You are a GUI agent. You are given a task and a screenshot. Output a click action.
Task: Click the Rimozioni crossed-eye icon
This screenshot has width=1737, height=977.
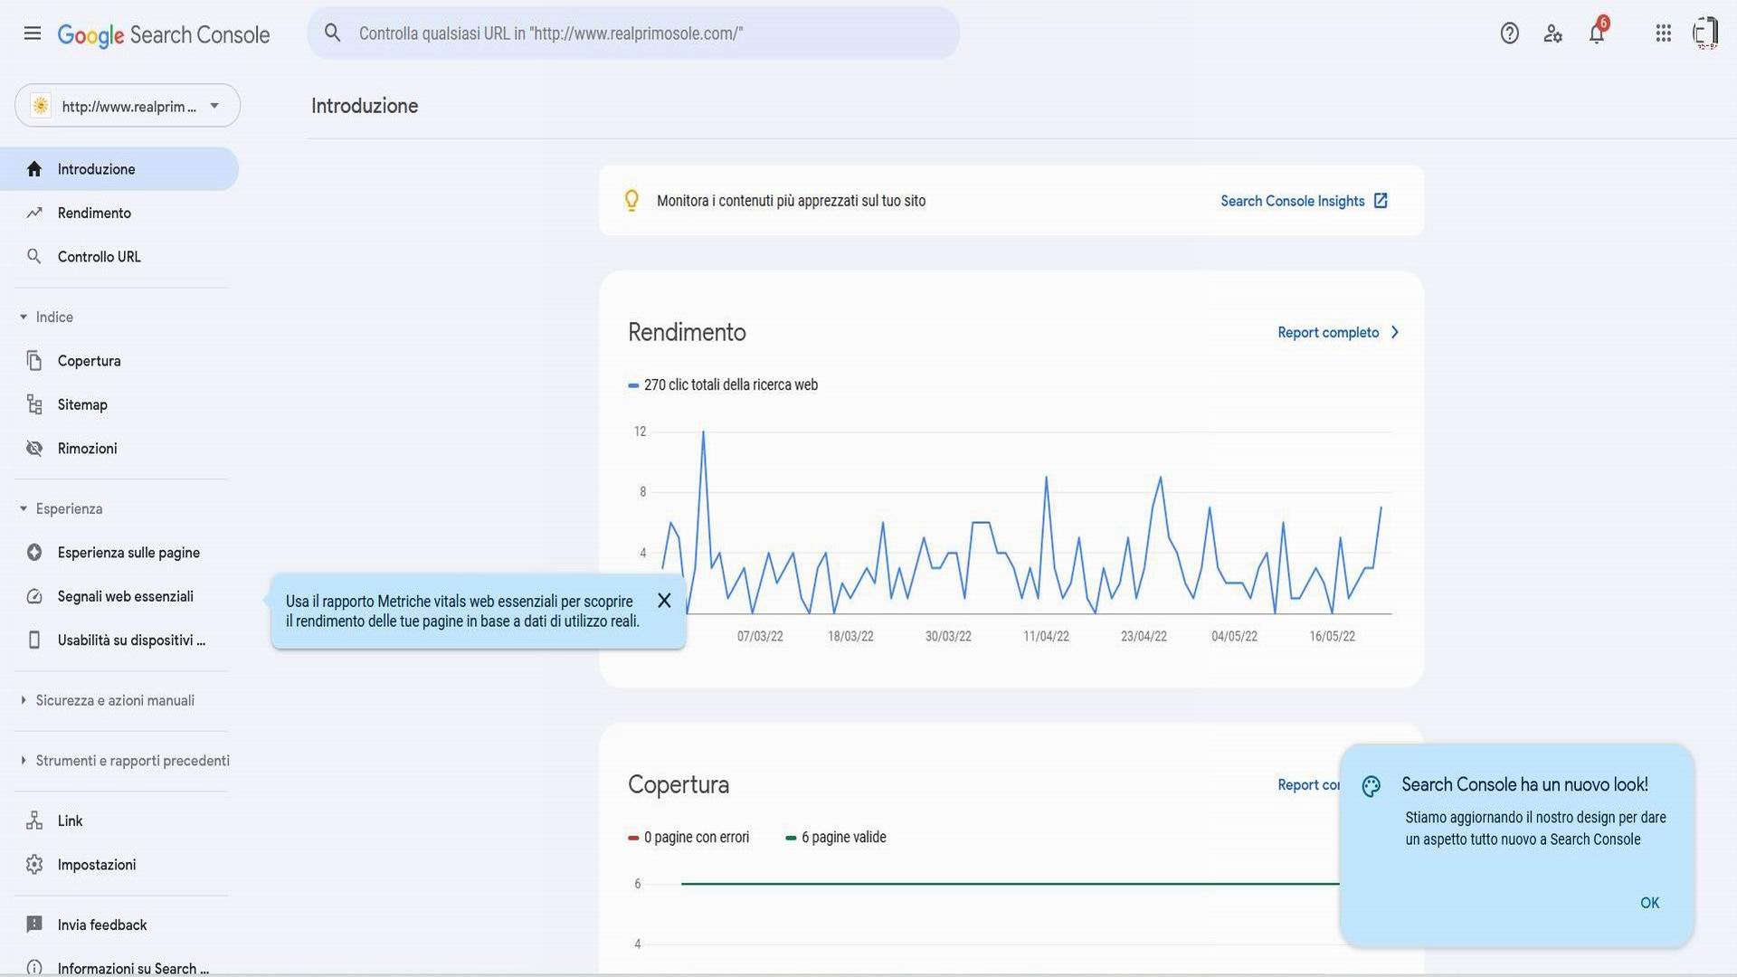[x=34, y=449]
